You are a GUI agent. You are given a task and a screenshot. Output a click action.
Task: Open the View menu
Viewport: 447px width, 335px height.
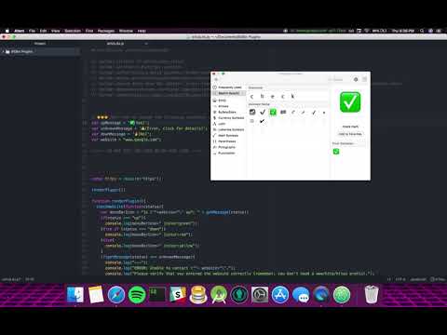click(x=56, y=31)
